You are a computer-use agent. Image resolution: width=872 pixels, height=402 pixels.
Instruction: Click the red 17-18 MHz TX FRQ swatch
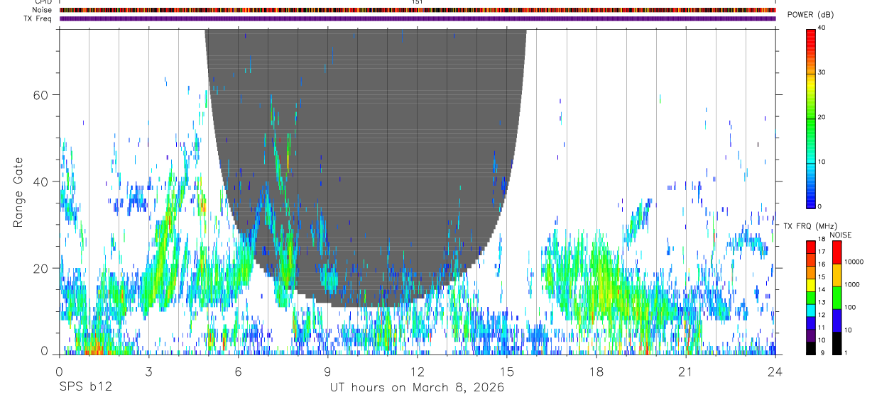pyautogui.click(x=810, y=246)
